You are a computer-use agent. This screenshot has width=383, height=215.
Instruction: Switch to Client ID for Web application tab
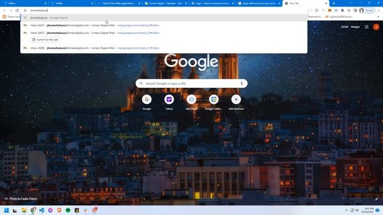(x=118, y=4)
